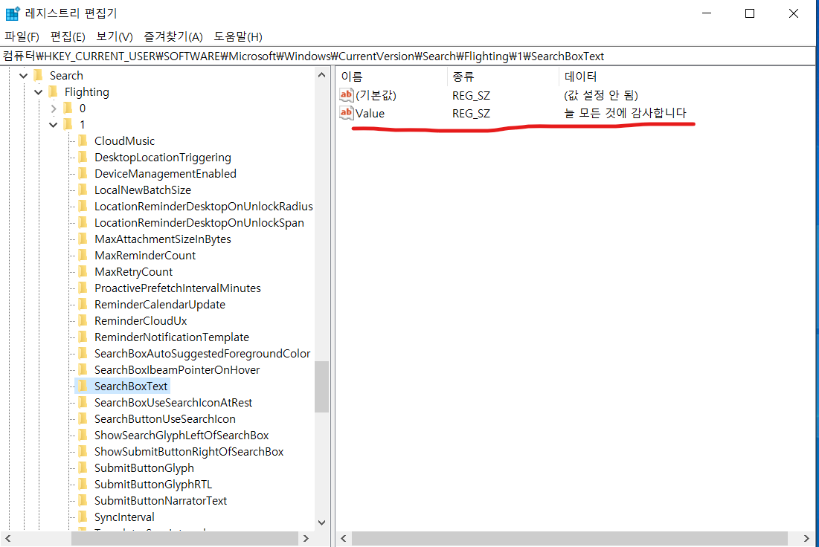Click the (값 설정 안 됨) data cell
The image size is (819, 547).
(601, 95)
